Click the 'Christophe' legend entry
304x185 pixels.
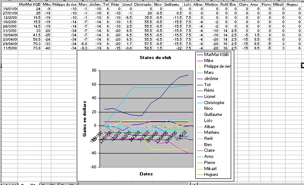[211, 103]
